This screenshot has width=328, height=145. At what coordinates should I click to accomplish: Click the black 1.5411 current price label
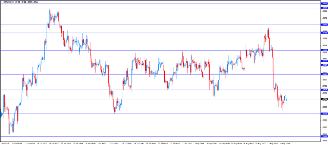[x=324, y=99]
